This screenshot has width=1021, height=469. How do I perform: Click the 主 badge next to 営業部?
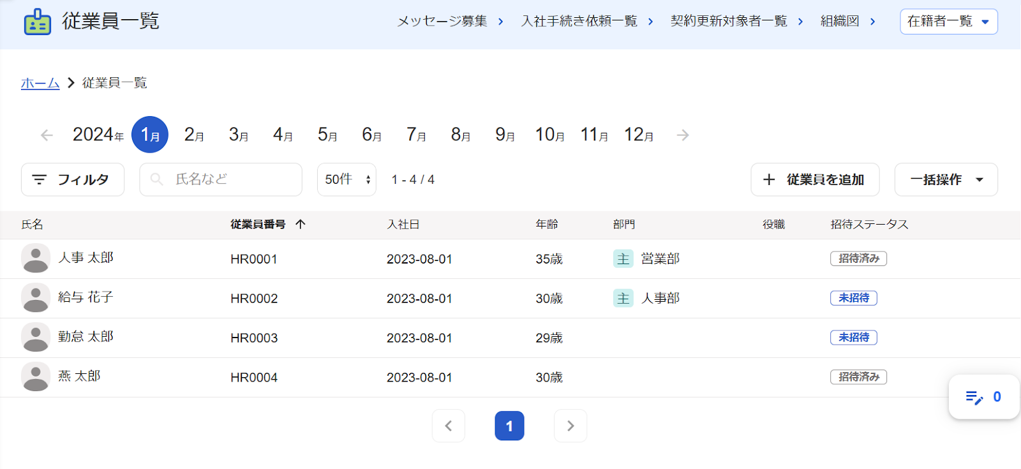coord(623,258)
